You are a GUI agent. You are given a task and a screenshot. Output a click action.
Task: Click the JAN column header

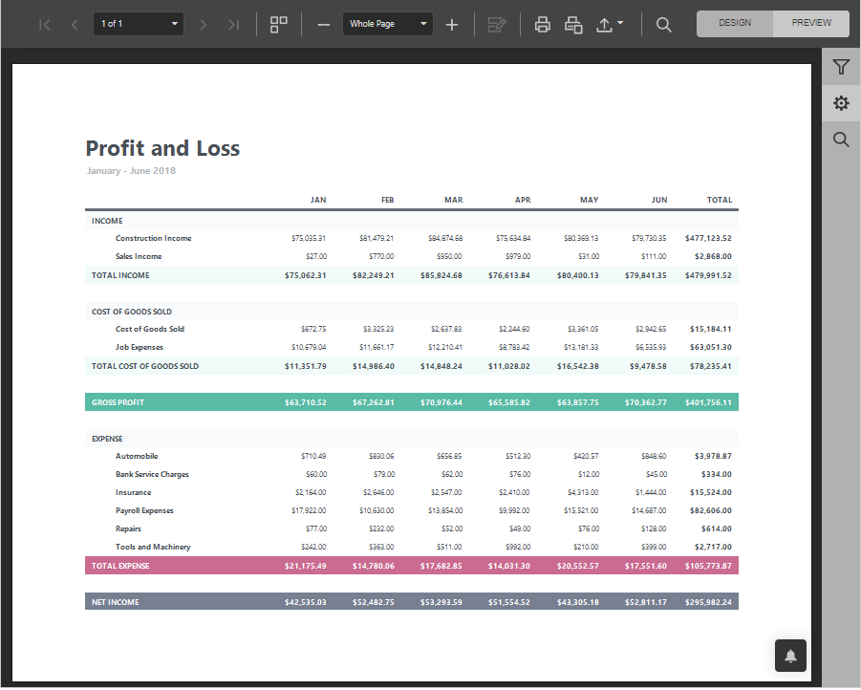pyautogui.click(x=318, y=200)
